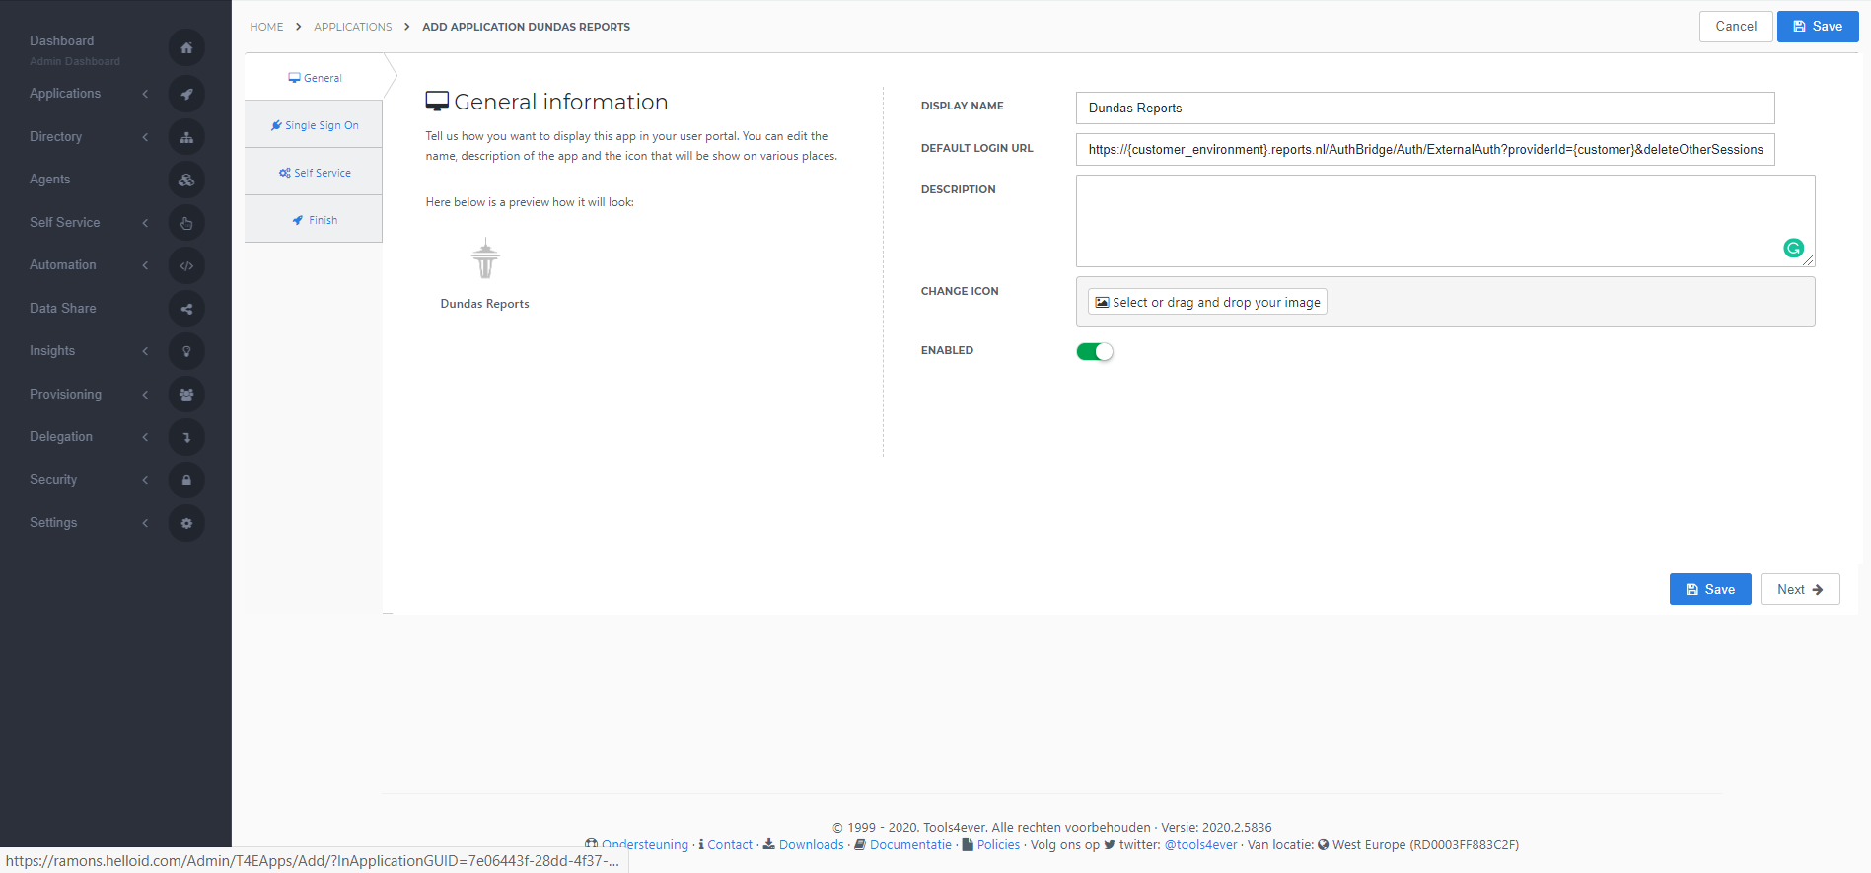Image resolution: width=1871 pixels, height=873 pixels.
Task: Open the Contact footer link
Action: (x=730, y=845)
